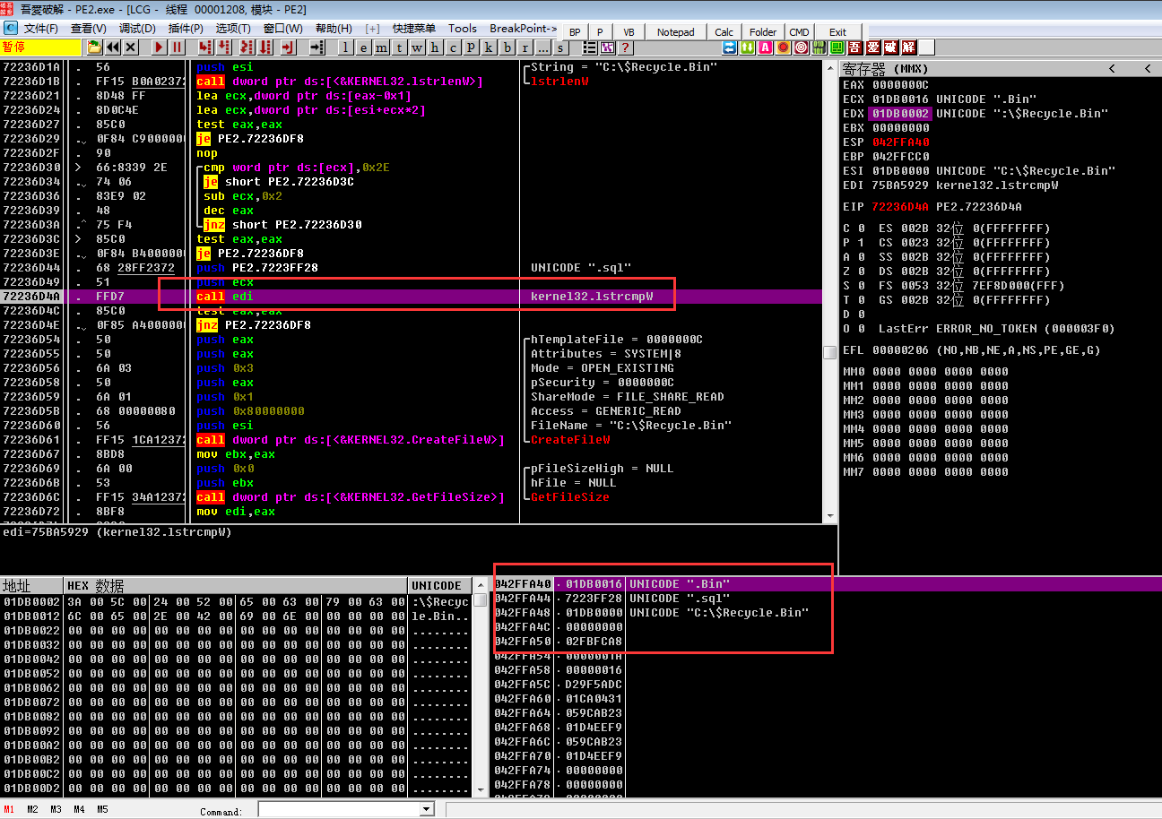
Task: Select the EIP register value 72236D4A
Action: pos(900,207)
